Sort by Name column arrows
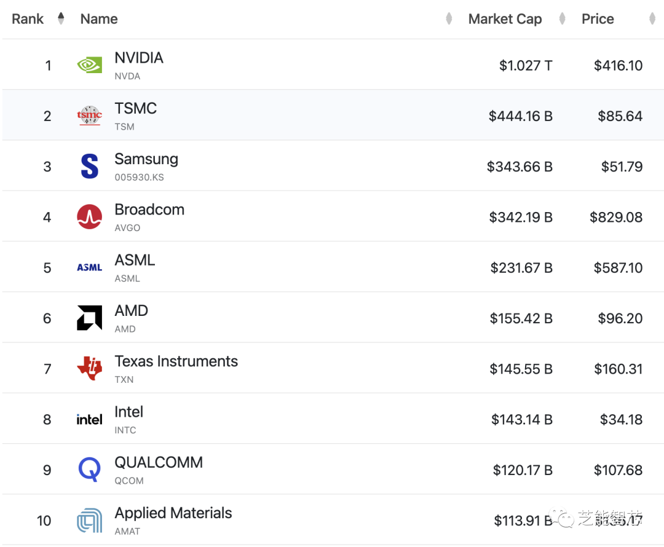664x547 pixels. [x=449, y=19]
